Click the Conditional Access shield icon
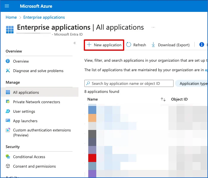Viewport: 208px width, 178px height. 8,157
